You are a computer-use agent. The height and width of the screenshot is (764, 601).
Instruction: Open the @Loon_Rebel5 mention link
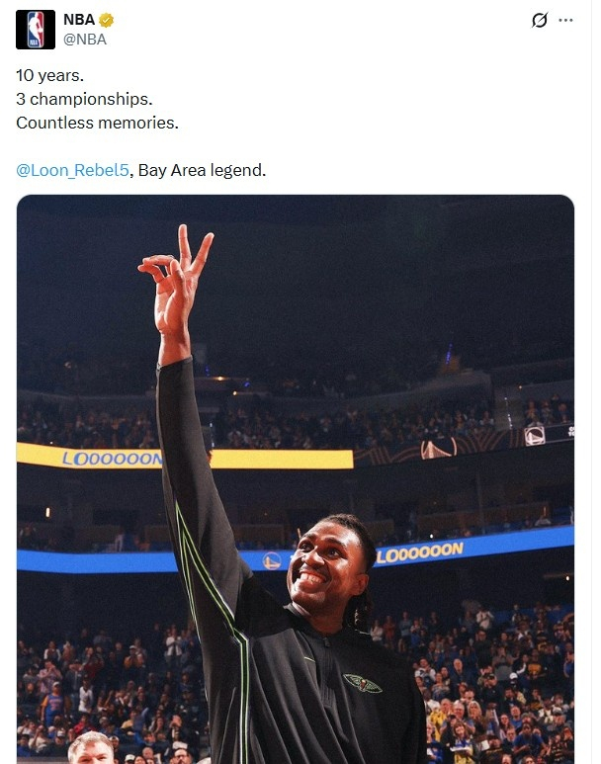click(x=72, y=170)
